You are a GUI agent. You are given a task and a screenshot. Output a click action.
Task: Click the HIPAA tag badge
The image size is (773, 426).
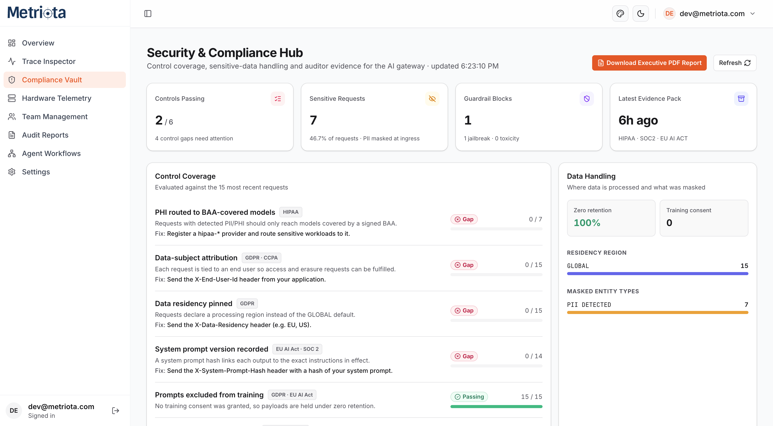coord(291,212)
